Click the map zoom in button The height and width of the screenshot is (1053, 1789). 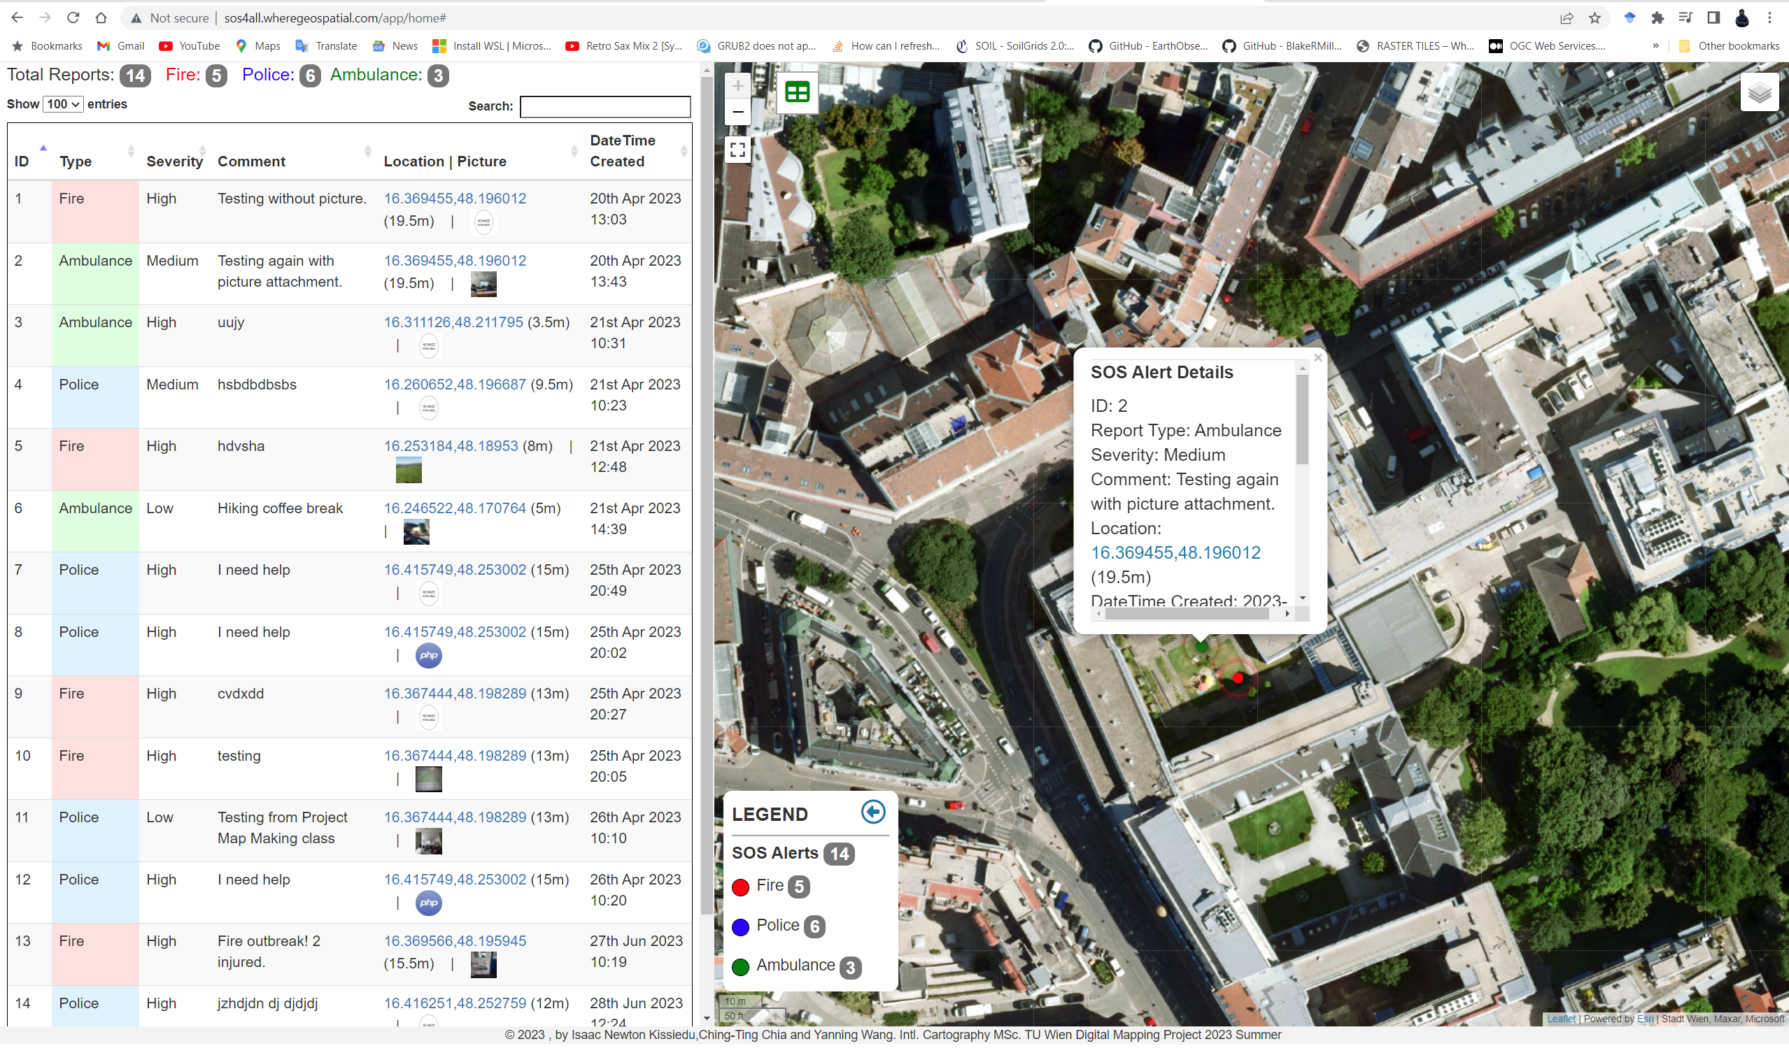737,86
